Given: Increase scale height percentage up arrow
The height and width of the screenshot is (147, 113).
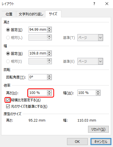Looking at the screenshot, I should point(49,91).
